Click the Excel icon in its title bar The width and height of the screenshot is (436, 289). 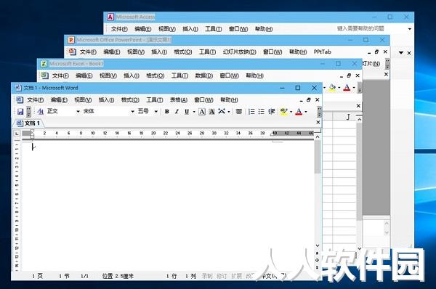pos(44,64)
